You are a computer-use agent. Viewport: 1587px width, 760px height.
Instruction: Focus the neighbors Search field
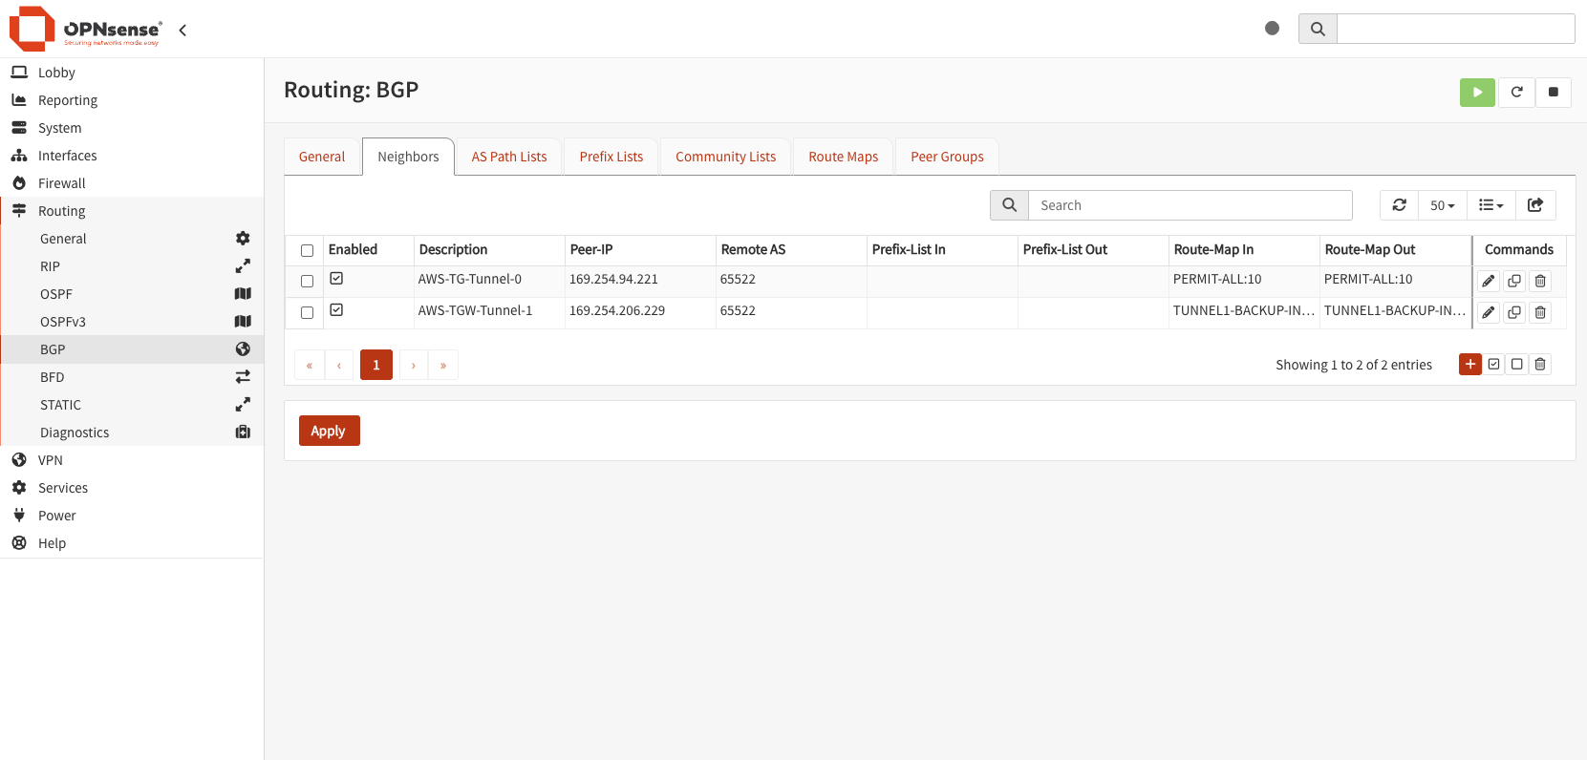click(x=1190, y=205)
